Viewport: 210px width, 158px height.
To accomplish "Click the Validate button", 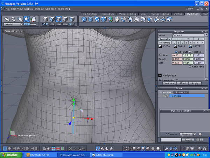I will 169,83.
